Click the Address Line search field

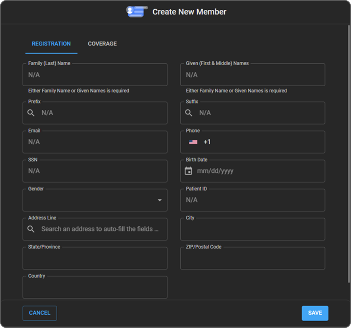point(95,229)
